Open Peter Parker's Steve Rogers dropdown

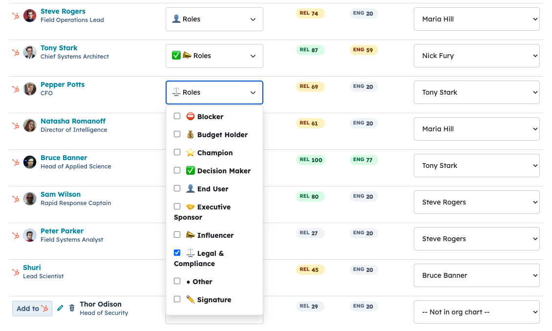click(x=477, y=239)
